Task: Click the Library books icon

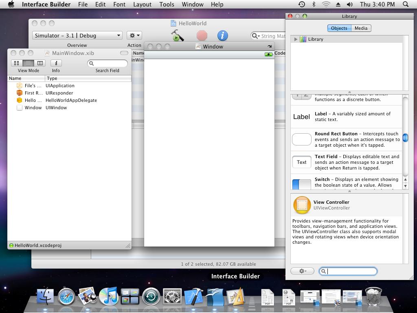Action: pyautogui.click(x=303, y=39)
